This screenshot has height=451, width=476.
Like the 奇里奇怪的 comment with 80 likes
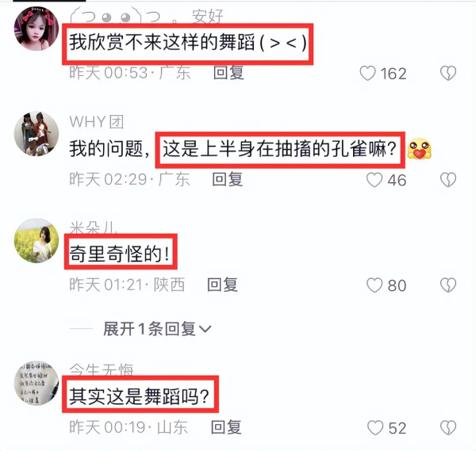coord(374,285)
